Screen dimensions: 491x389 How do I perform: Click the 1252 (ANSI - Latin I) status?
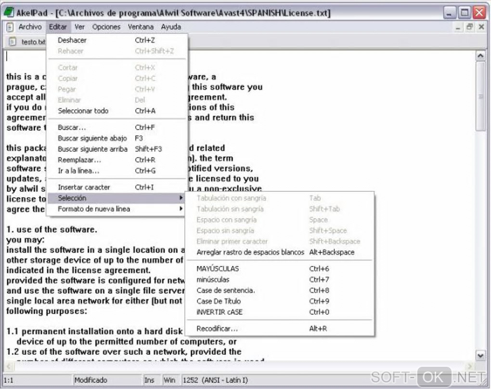click(x=216, y=380)
